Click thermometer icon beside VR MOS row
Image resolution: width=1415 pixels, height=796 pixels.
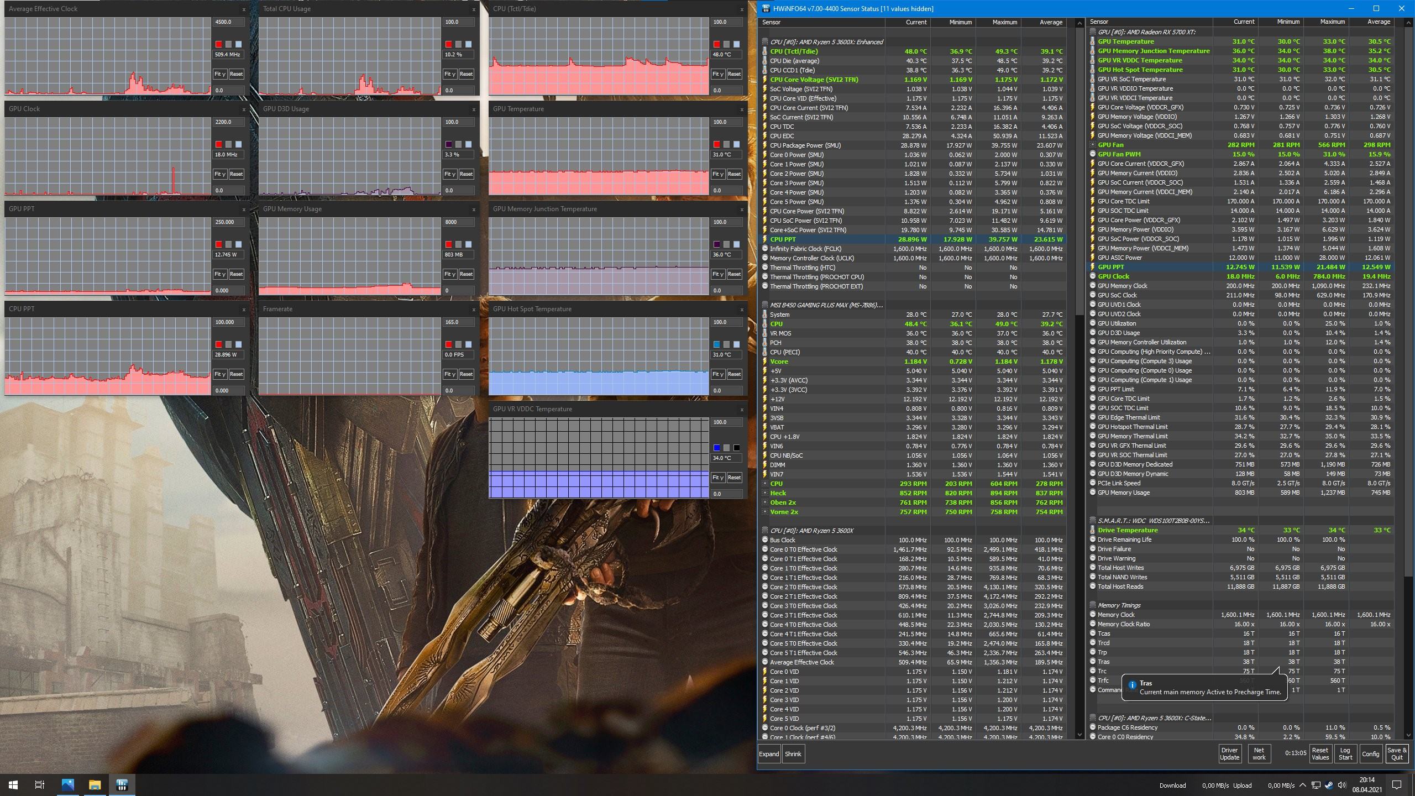pyautogui.click(x=765, y=333)
